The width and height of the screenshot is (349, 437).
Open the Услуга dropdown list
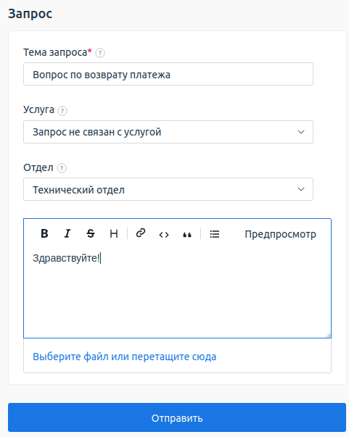(x=168, y=132)
